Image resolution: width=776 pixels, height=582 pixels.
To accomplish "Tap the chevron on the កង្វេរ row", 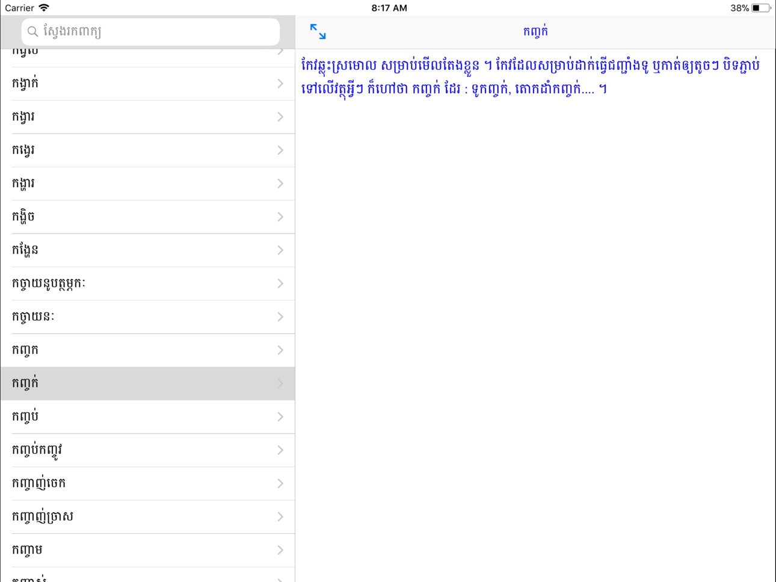I will (x=280, y=150).
